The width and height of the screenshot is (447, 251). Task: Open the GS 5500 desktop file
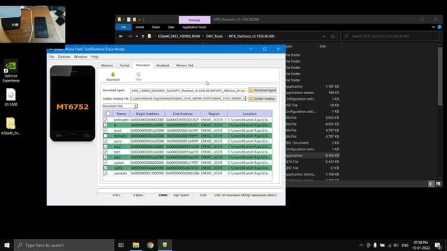pos(11,98)
